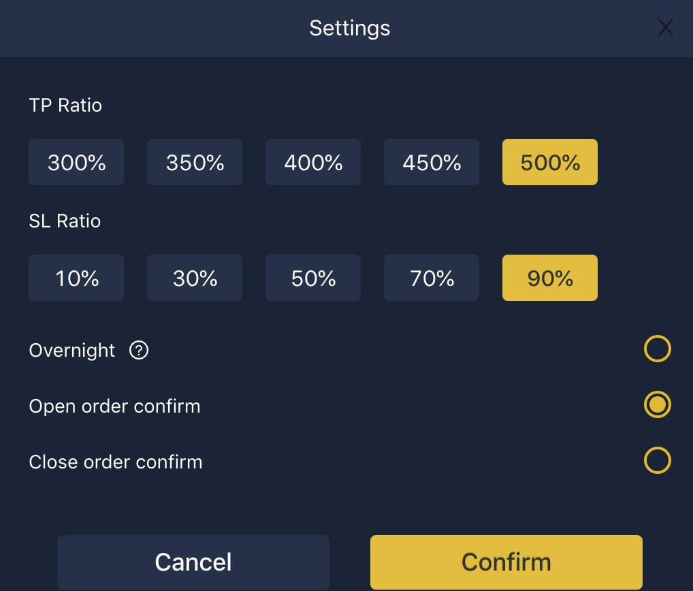The image size is (693, 591).
Task: Set SL Ratio to 50%
Action: click(313, 278)
